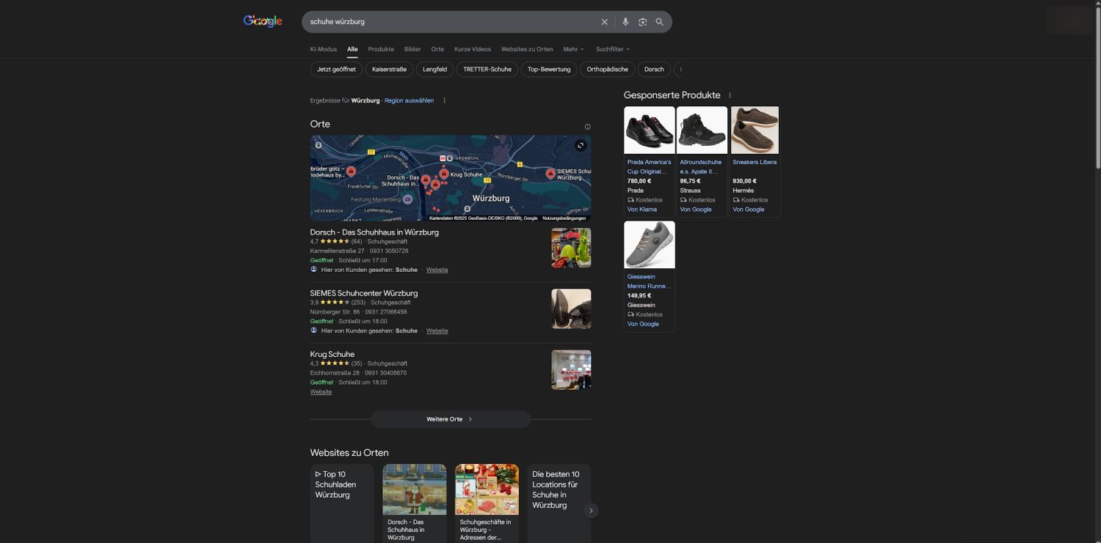Open the 'Mehr' dropdown menu

(x=573, y=49)
